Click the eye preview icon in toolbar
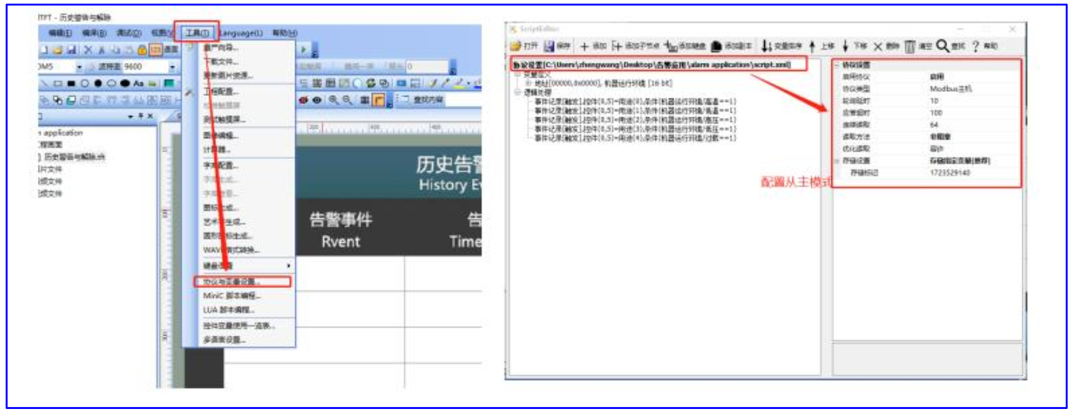 [x=317, y=100]
